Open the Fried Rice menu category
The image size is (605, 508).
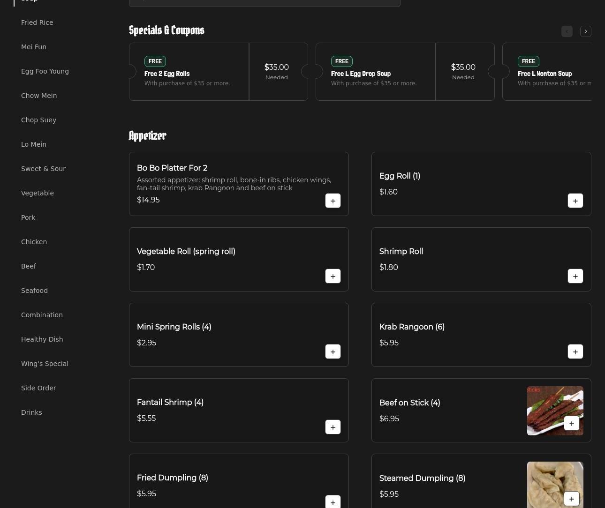[37, 22]
